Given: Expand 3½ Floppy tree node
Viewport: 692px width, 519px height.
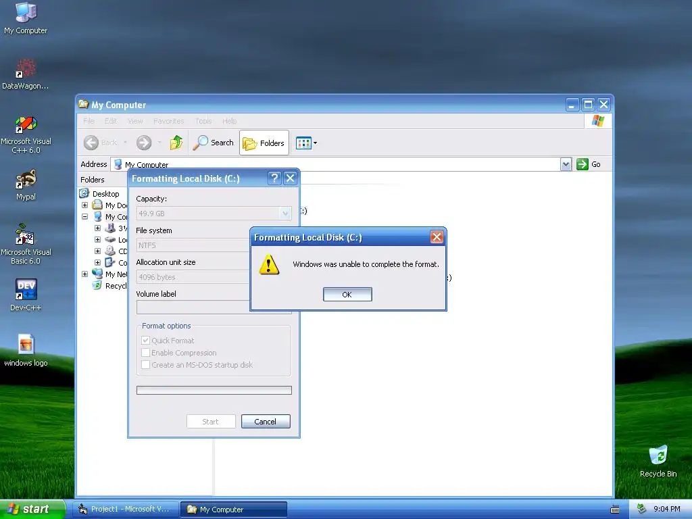Looking at the screenshot, I should [97, 228].
